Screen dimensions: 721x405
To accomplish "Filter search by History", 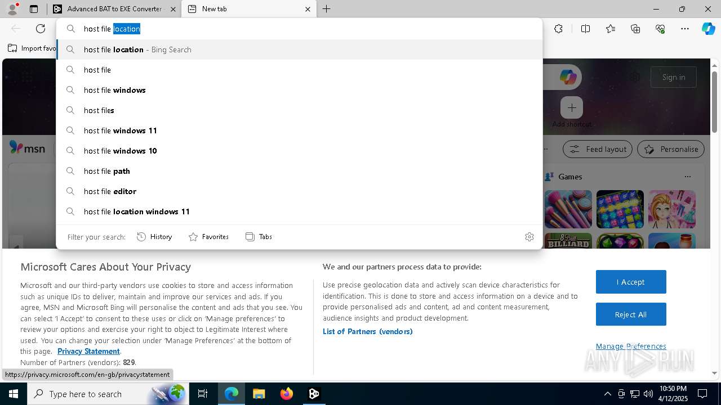I will (154, 237).
